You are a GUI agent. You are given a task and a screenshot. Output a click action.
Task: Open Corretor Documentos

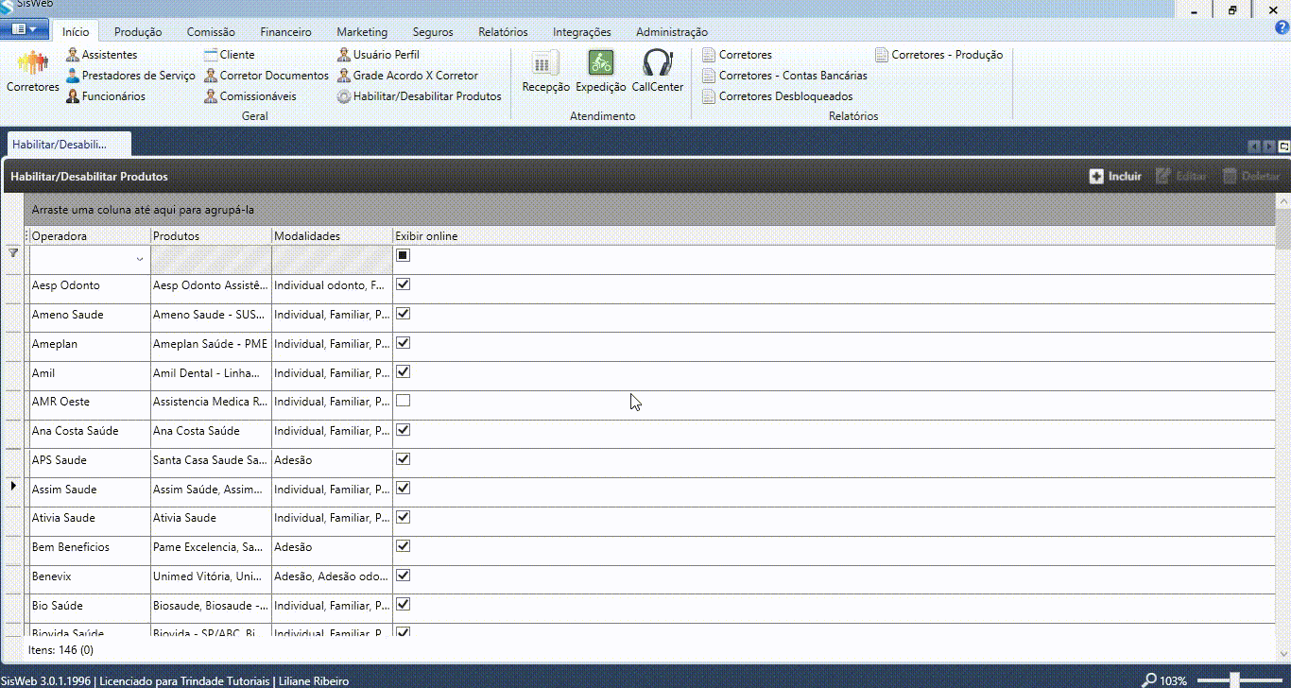coord(267,76)
